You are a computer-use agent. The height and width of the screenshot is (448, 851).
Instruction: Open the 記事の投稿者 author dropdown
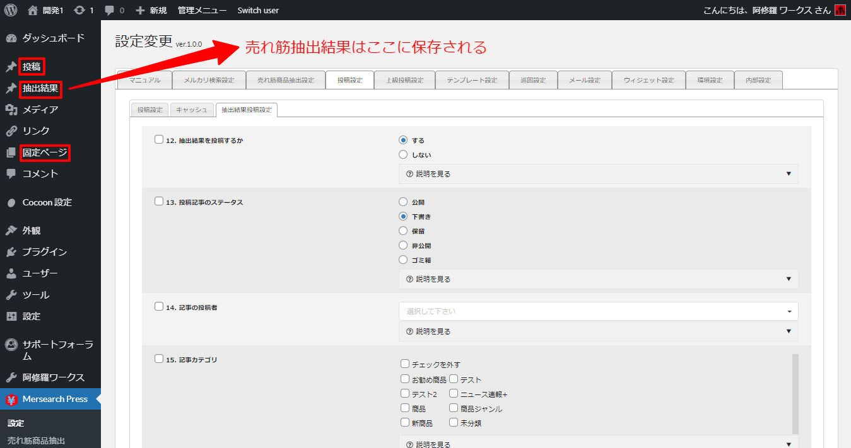[x=598, y=311]
